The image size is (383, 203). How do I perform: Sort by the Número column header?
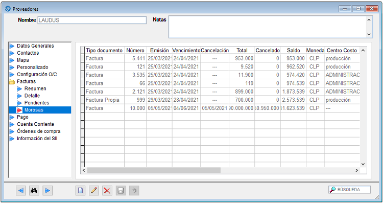click(135, 51)
